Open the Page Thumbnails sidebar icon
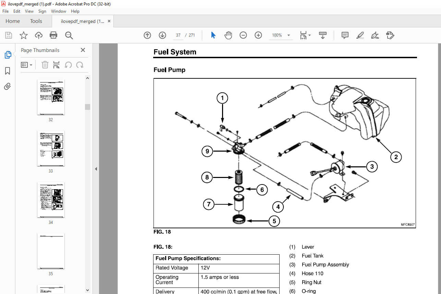Viewport: 441px width, 294px height. pyautogui.click(x=8, y=55)
